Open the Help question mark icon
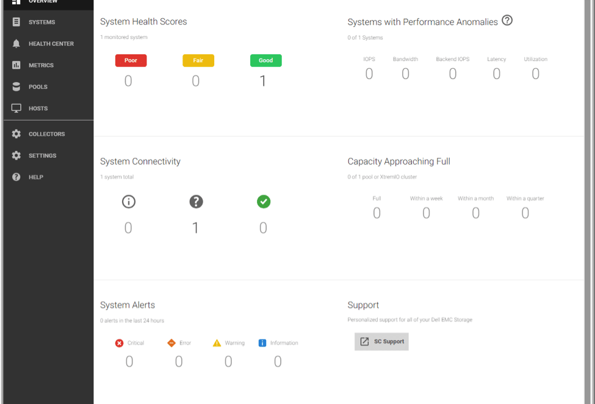 point(16,177)
